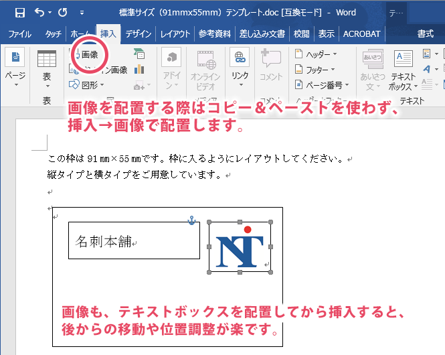Open the Undo history dropdown arrow
Screen dimensions: 445x355
(x=50, y=13)
